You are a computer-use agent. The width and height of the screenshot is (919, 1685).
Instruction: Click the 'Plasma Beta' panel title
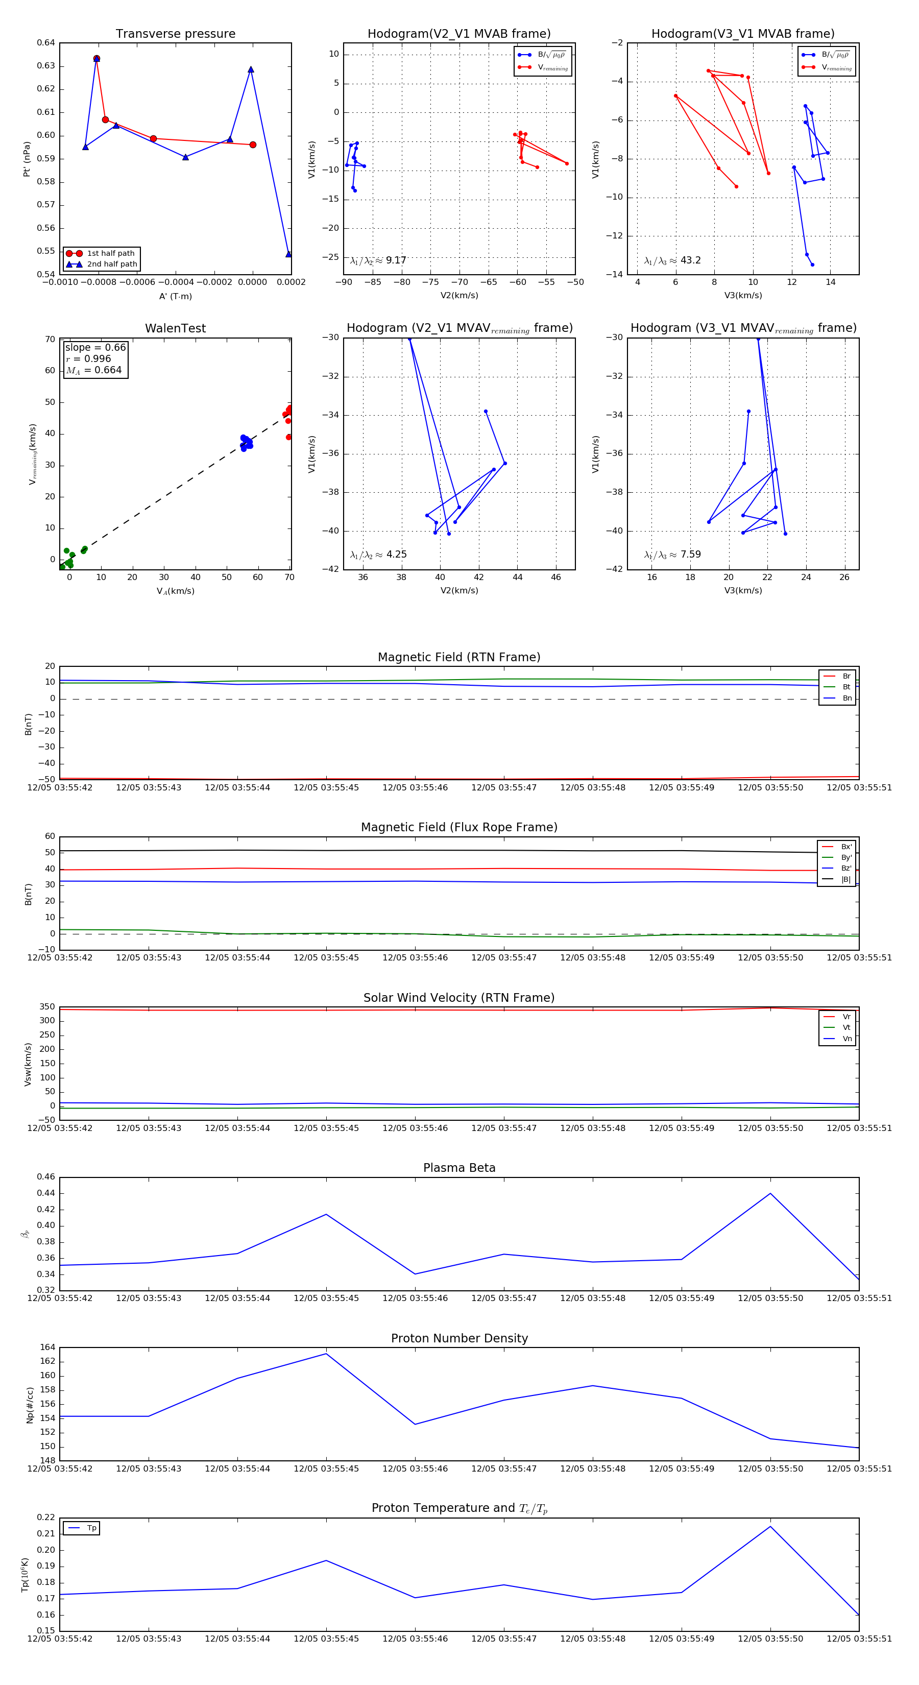pos(459,1168)
